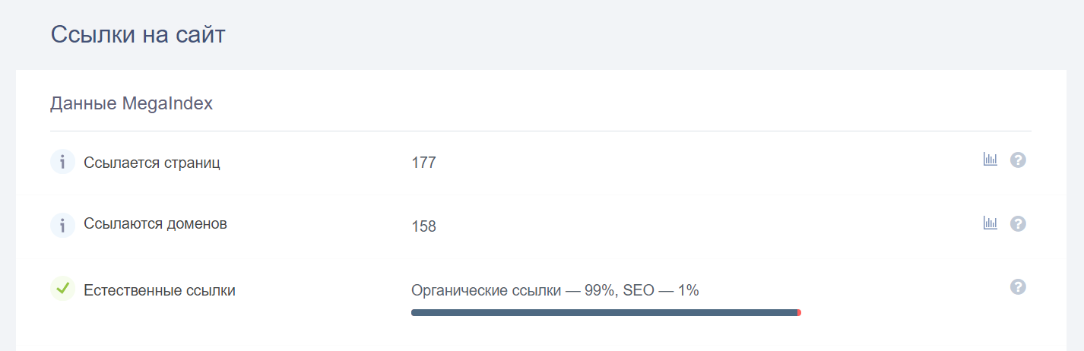Click the info icon beside Ссылаются доменов
Image resolution: width=1084 pixels, height=351 pixels.
(62, 225)
